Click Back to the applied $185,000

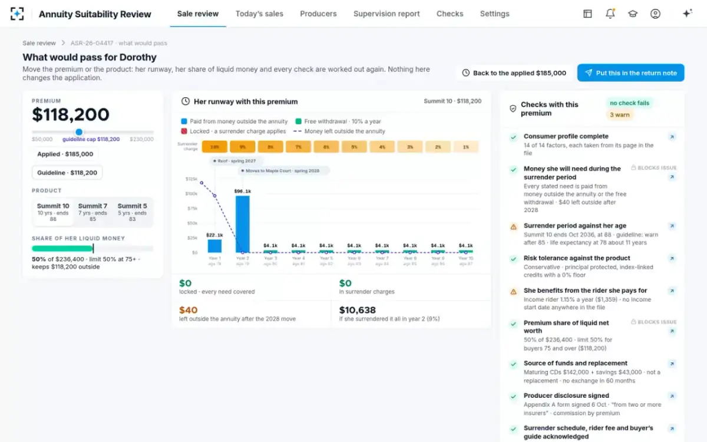pyautogui.click(x=514, y=73)
